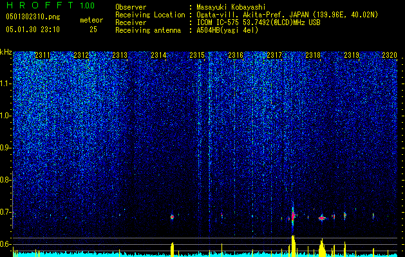Click the 'meteor' label
This screenshot has width=405, height=257.
click(x=91, y=20)
